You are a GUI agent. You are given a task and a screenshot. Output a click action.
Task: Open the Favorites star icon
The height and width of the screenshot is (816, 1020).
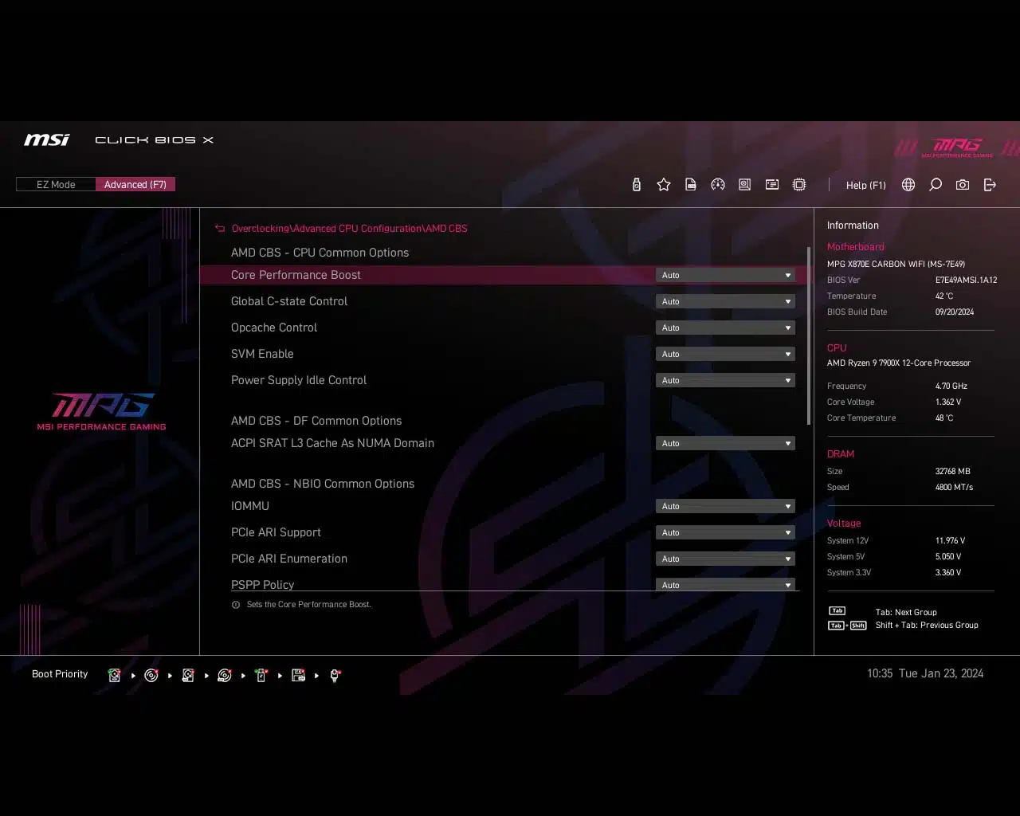pos(664,185)
